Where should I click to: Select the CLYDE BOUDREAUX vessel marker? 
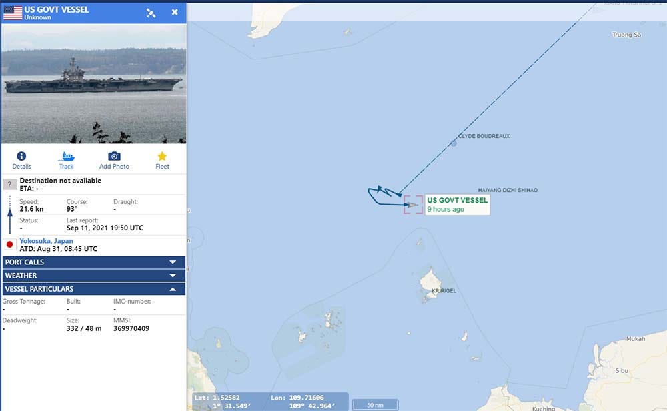tap(454, 143)
